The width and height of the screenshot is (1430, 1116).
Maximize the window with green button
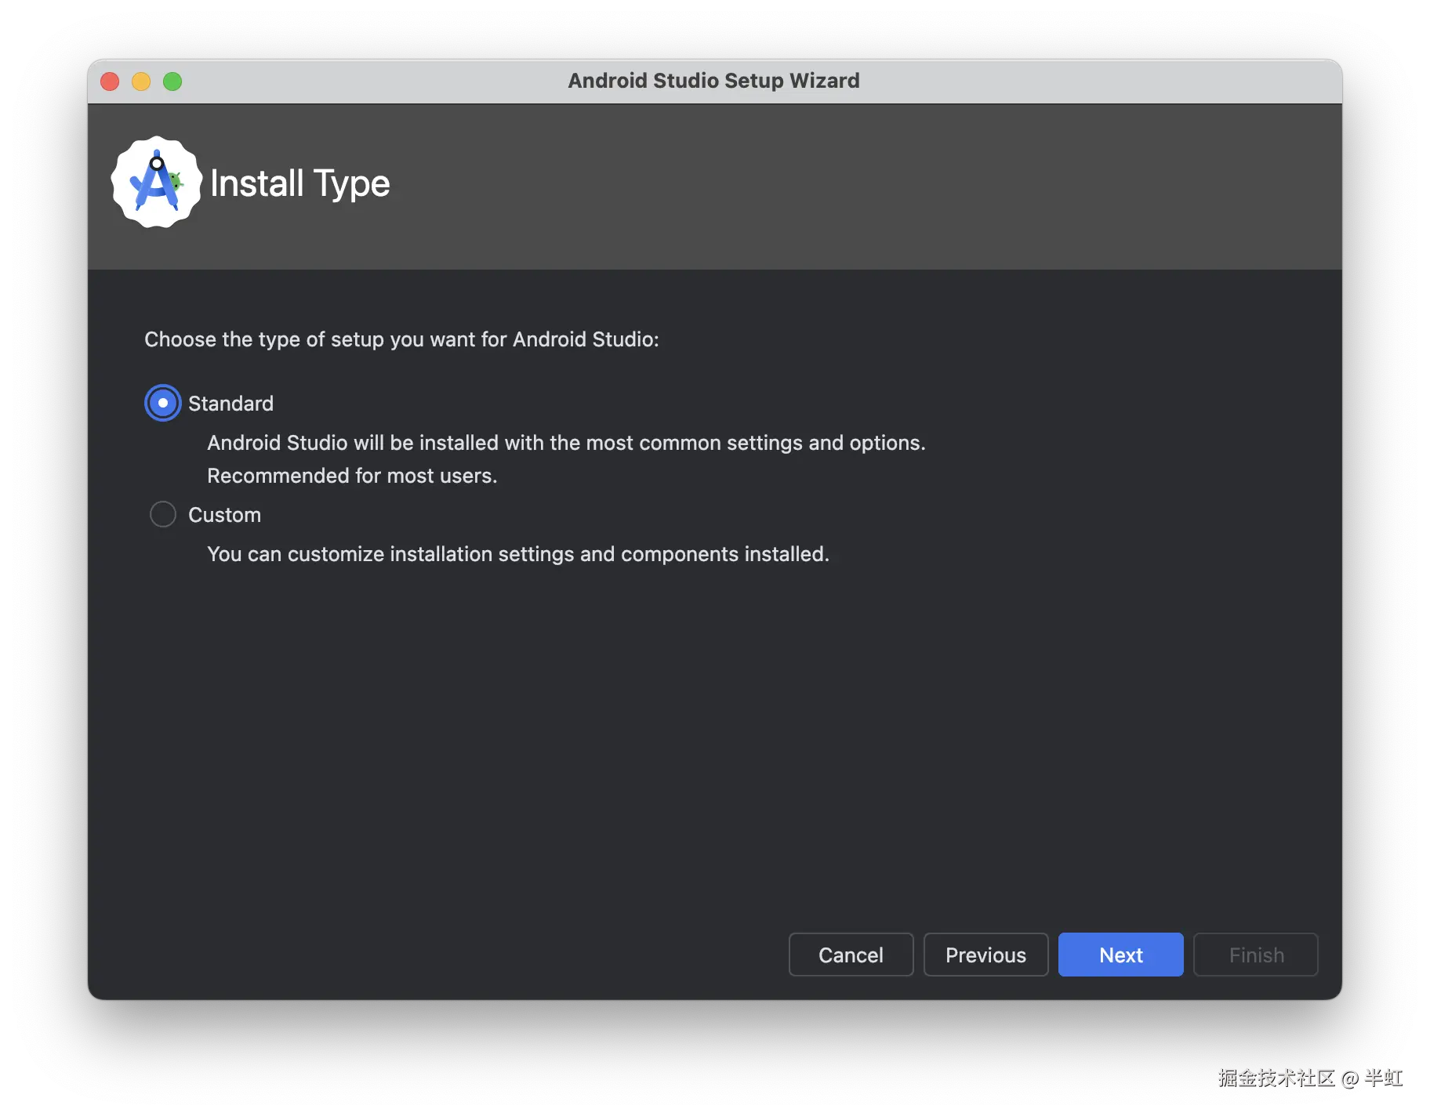[172, 82]
